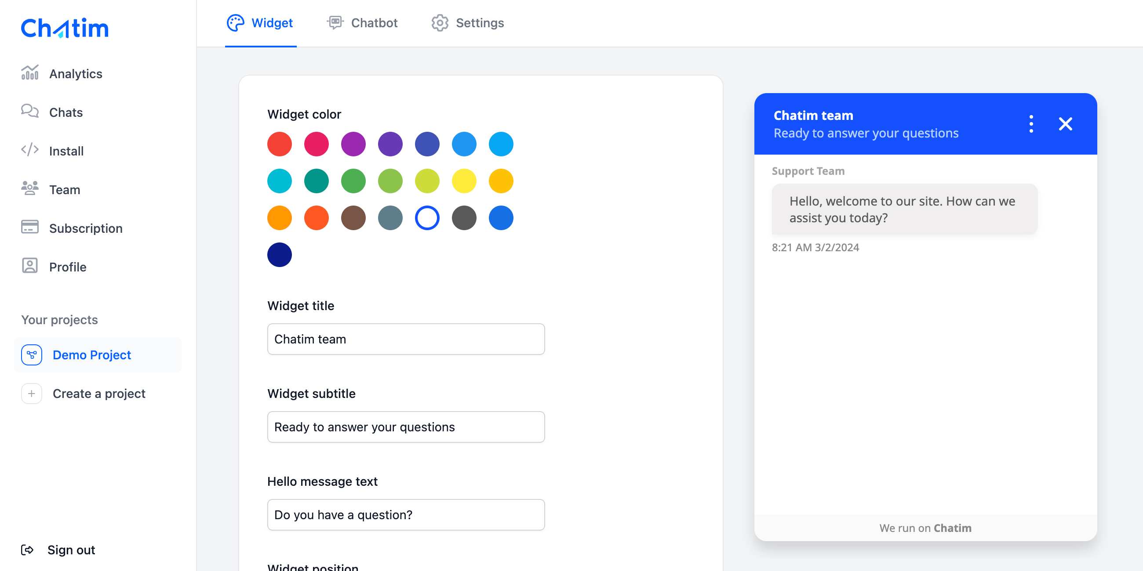This screenshot has height=571, width=1143.
Task: Pick the dark grey widget color
Action: coord(464,218)
